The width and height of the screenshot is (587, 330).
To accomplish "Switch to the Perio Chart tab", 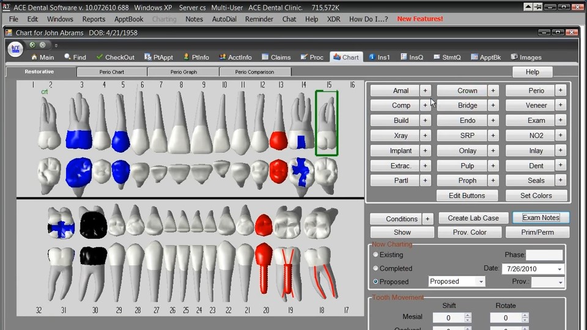I will click(111, 72).
